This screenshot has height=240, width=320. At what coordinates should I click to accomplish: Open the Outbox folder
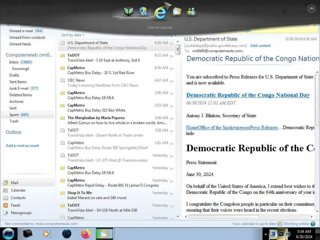(13, 132)
